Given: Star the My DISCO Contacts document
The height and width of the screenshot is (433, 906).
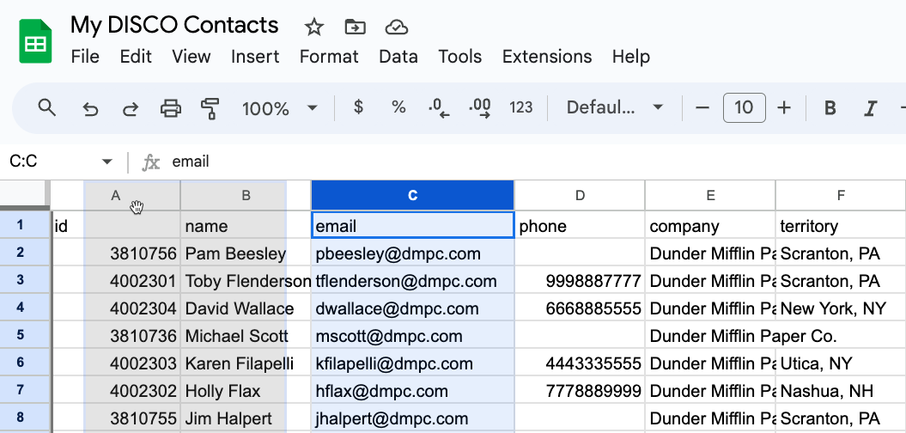Looking at the screenshot, I should pyautogui.click(x=314, y=27).
